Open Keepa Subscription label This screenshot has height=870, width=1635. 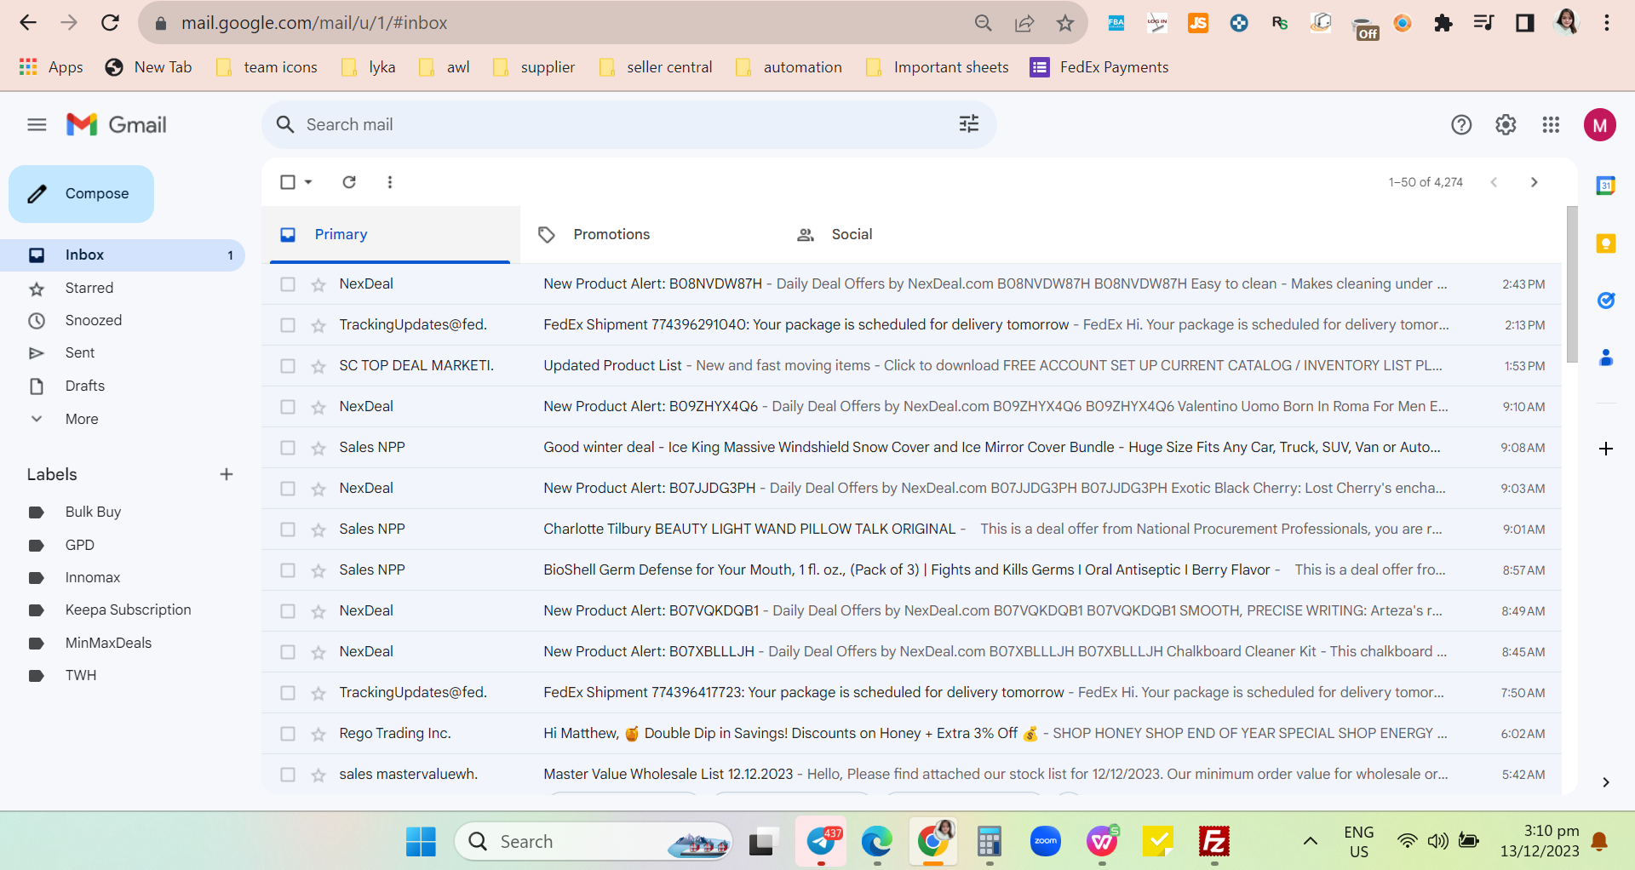[128, 610]
